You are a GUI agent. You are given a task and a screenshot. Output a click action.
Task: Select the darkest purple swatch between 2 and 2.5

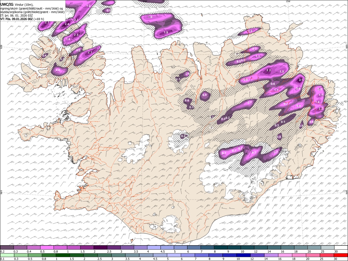[100, 247]
